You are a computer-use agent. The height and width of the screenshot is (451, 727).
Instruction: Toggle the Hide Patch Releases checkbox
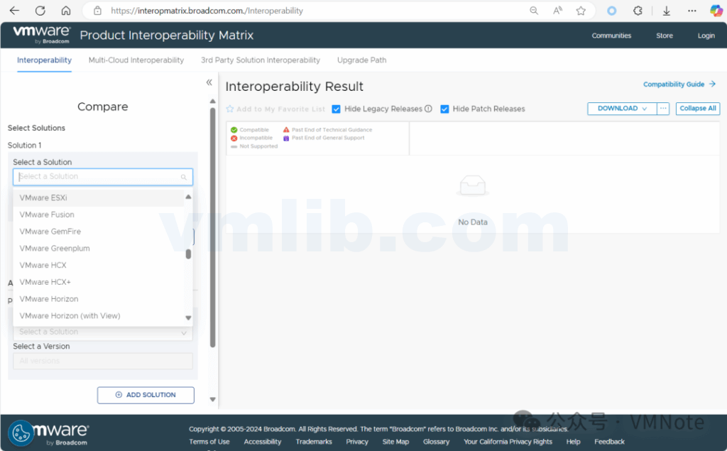(x=444, y=109)
